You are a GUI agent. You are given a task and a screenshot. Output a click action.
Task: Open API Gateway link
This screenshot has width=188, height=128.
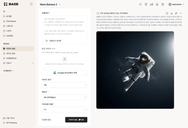(x=10, y=123)
